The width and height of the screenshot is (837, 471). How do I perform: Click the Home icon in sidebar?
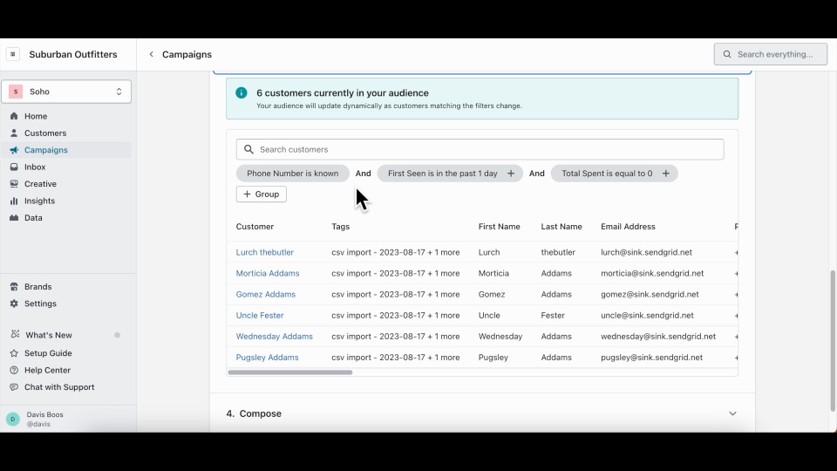coord(14,116)
